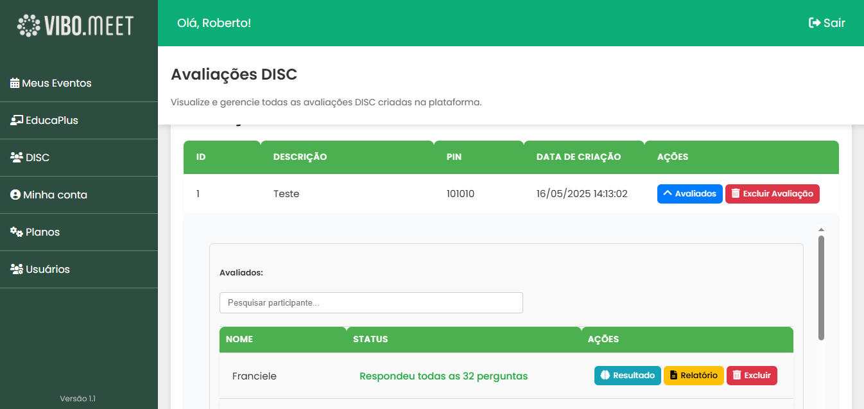Click the Pesquisar participante search field

tap(371, 302)
